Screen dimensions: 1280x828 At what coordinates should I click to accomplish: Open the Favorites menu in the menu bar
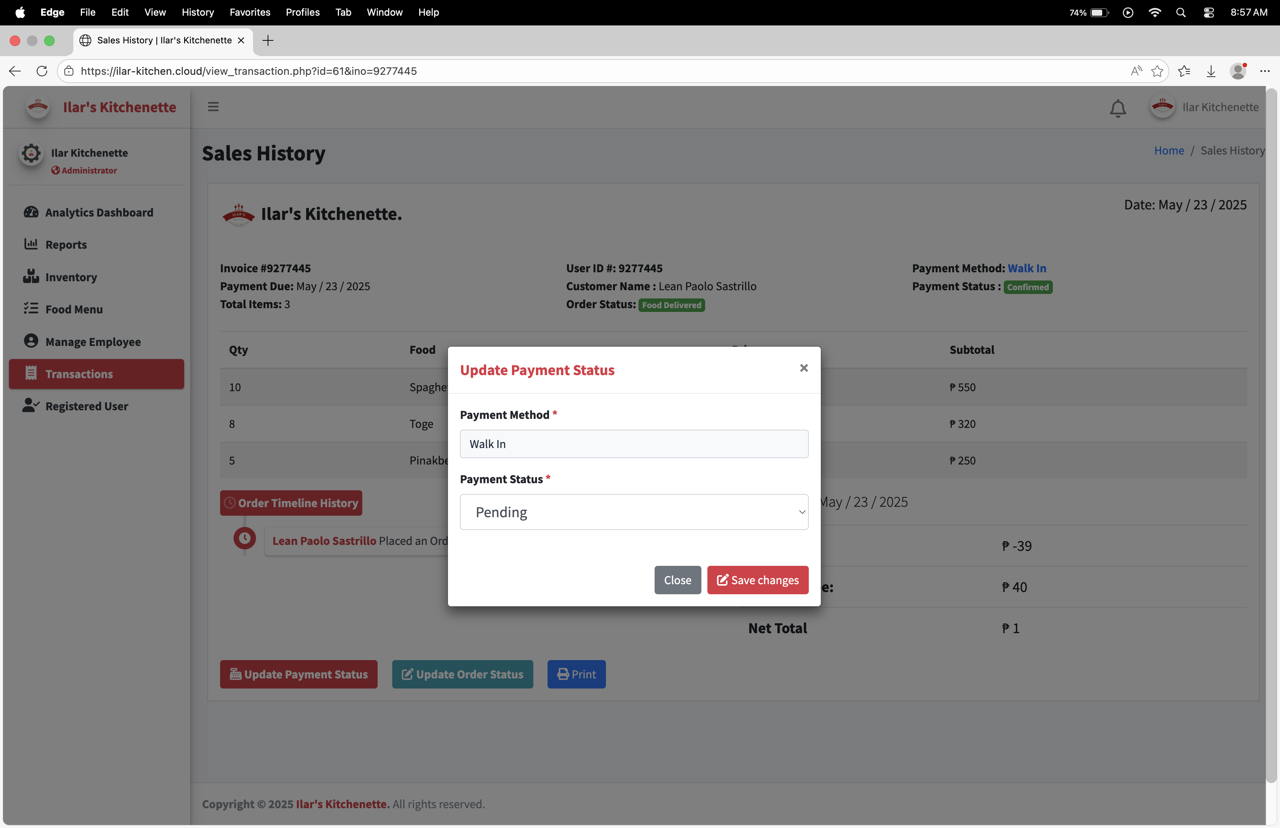coord(250,12)
